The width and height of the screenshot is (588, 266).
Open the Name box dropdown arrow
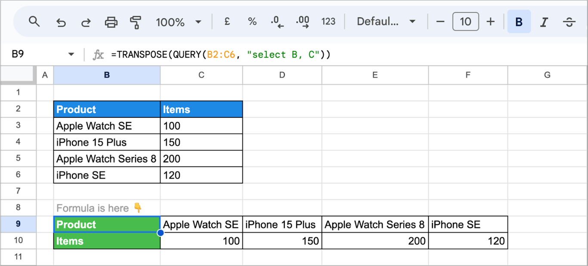coord(71,55)
